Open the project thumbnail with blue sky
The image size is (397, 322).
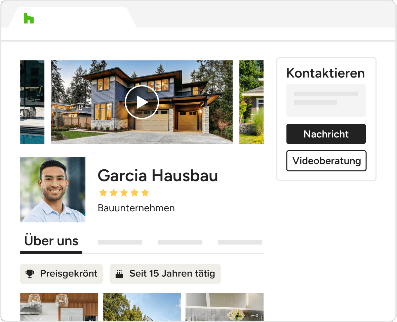[142, 307]
